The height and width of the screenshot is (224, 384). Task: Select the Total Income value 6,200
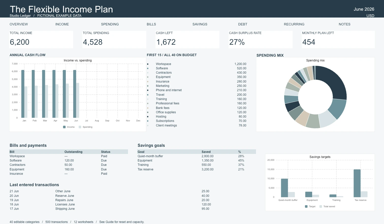[20, 42]
